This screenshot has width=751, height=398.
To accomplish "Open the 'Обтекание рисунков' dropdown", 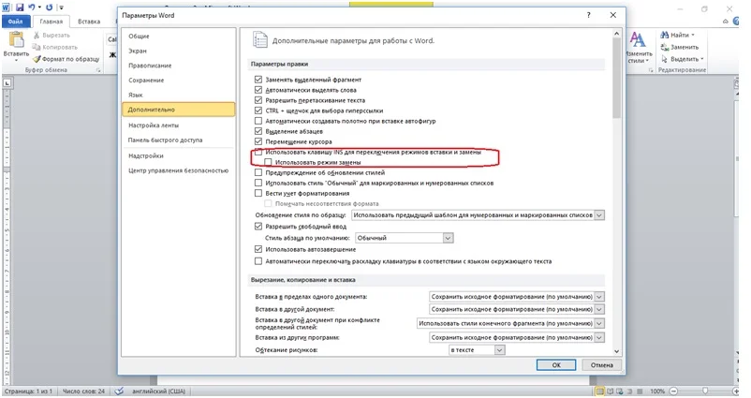I will (x=499, y=349).
